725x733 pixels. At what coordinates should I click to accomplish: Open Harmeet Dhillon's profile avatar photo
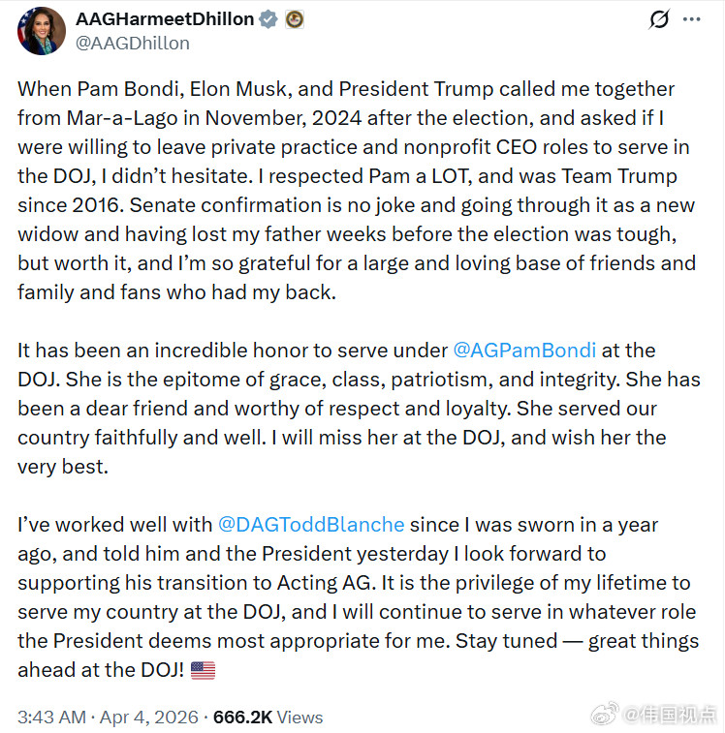[38, 30]
